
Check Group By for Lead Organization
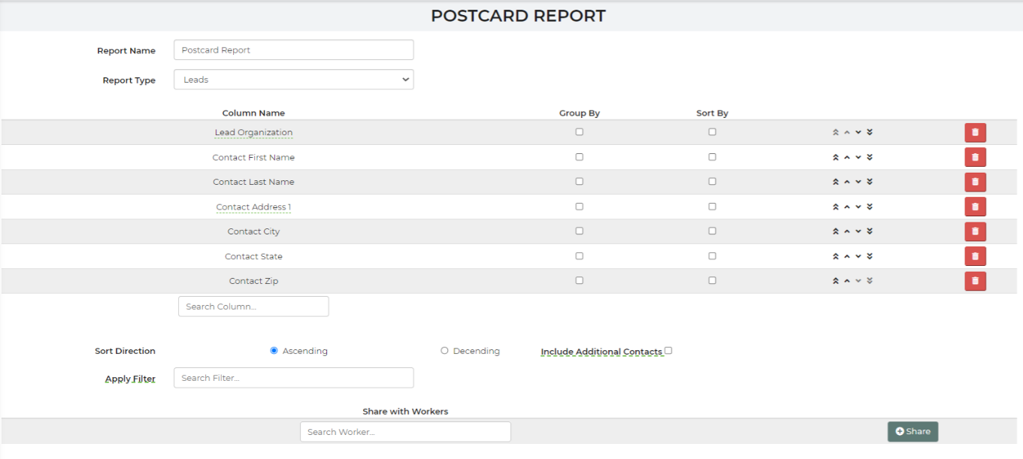pyautogui.click(x=579, y=131)
